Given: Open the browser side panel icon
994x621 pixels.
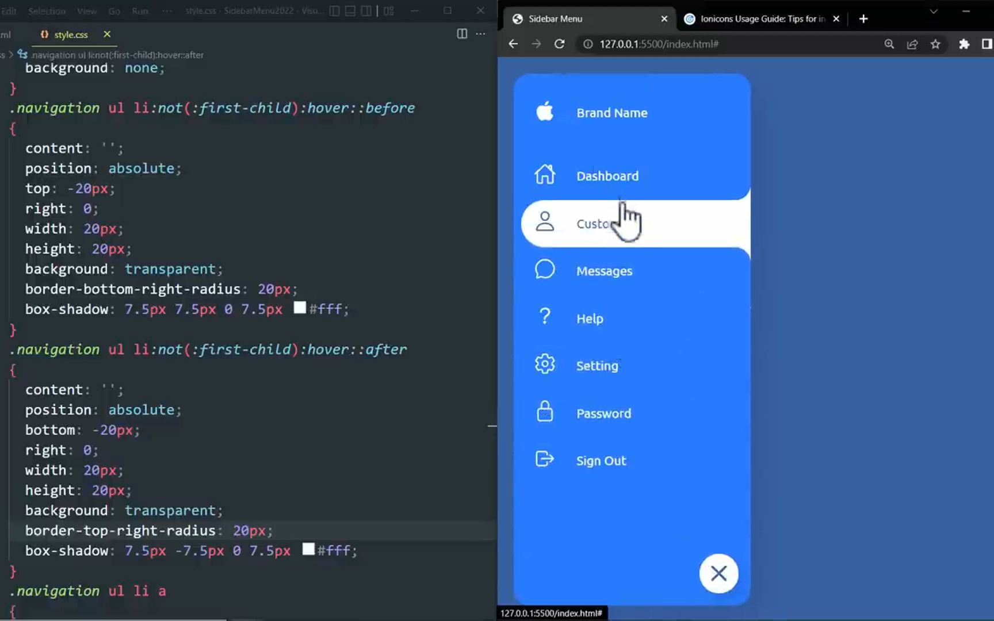Looking at the screenshot, I should (x=987, y=44).
